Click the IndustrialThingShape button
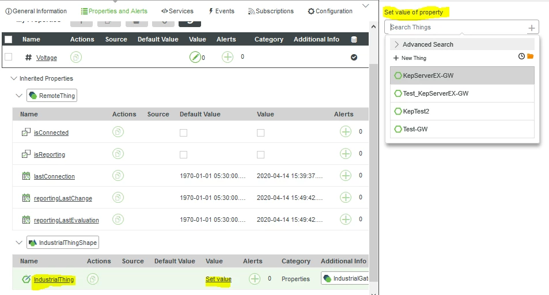The height and width of the screenshot is (295, 549). (63, 243)
